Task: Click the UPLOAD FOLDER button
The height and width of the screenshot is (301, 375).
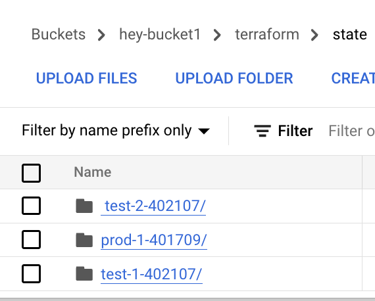Action: point(234,78)
